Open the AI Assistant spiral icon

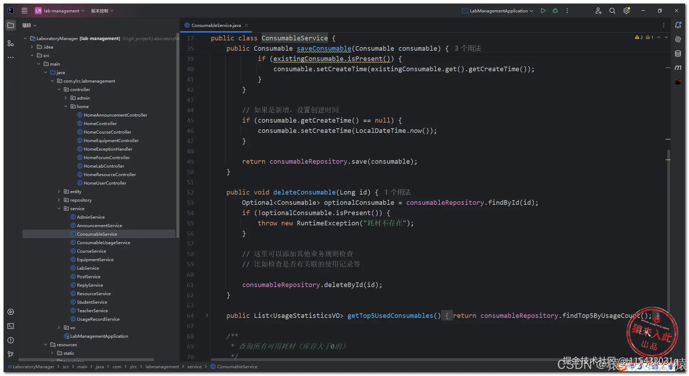click(x=678, y=39)
